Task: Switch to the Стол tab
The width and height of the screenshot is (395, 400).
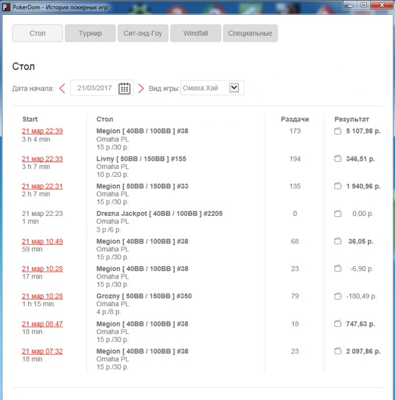Action: tap(37, 33)
